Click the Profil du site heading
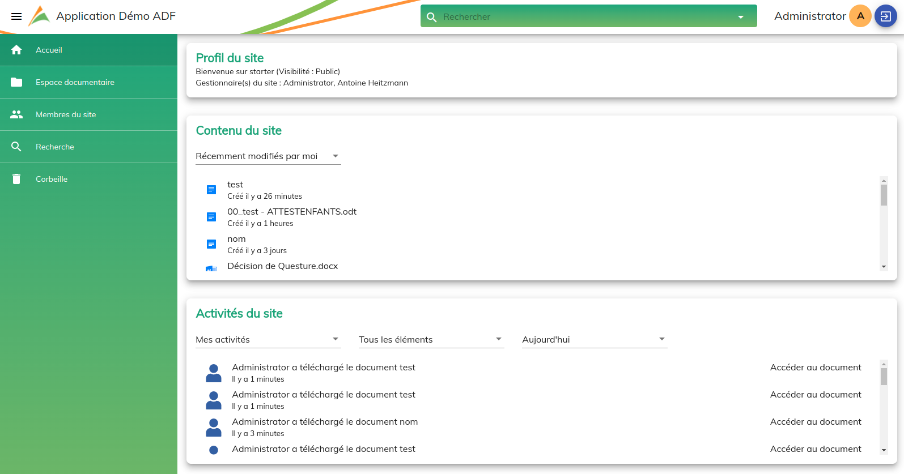Image resolution: width=904 pixels, height=474 pixels. (x=230, y=58)
